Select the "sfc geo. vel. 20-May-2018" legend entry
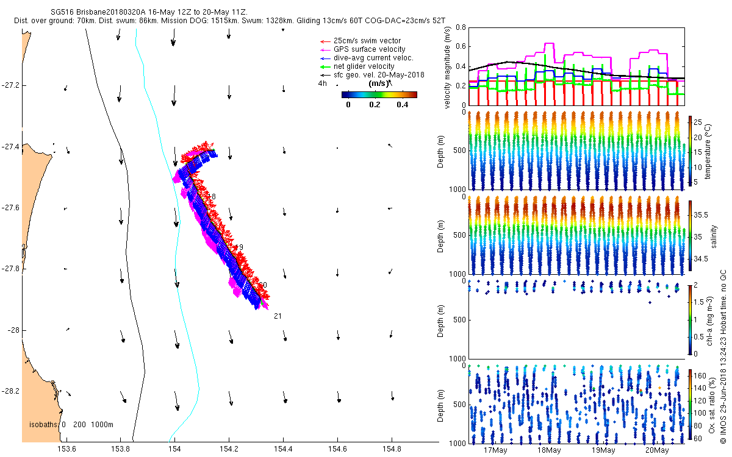The height and width of the screenshot is (457, 732). click(379, 75)
